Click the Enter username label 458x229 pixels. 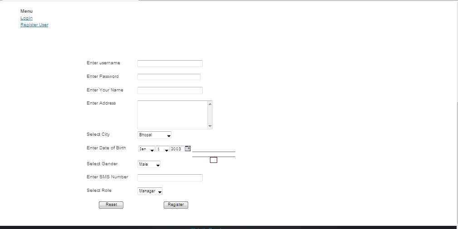(x=103, y=63)
